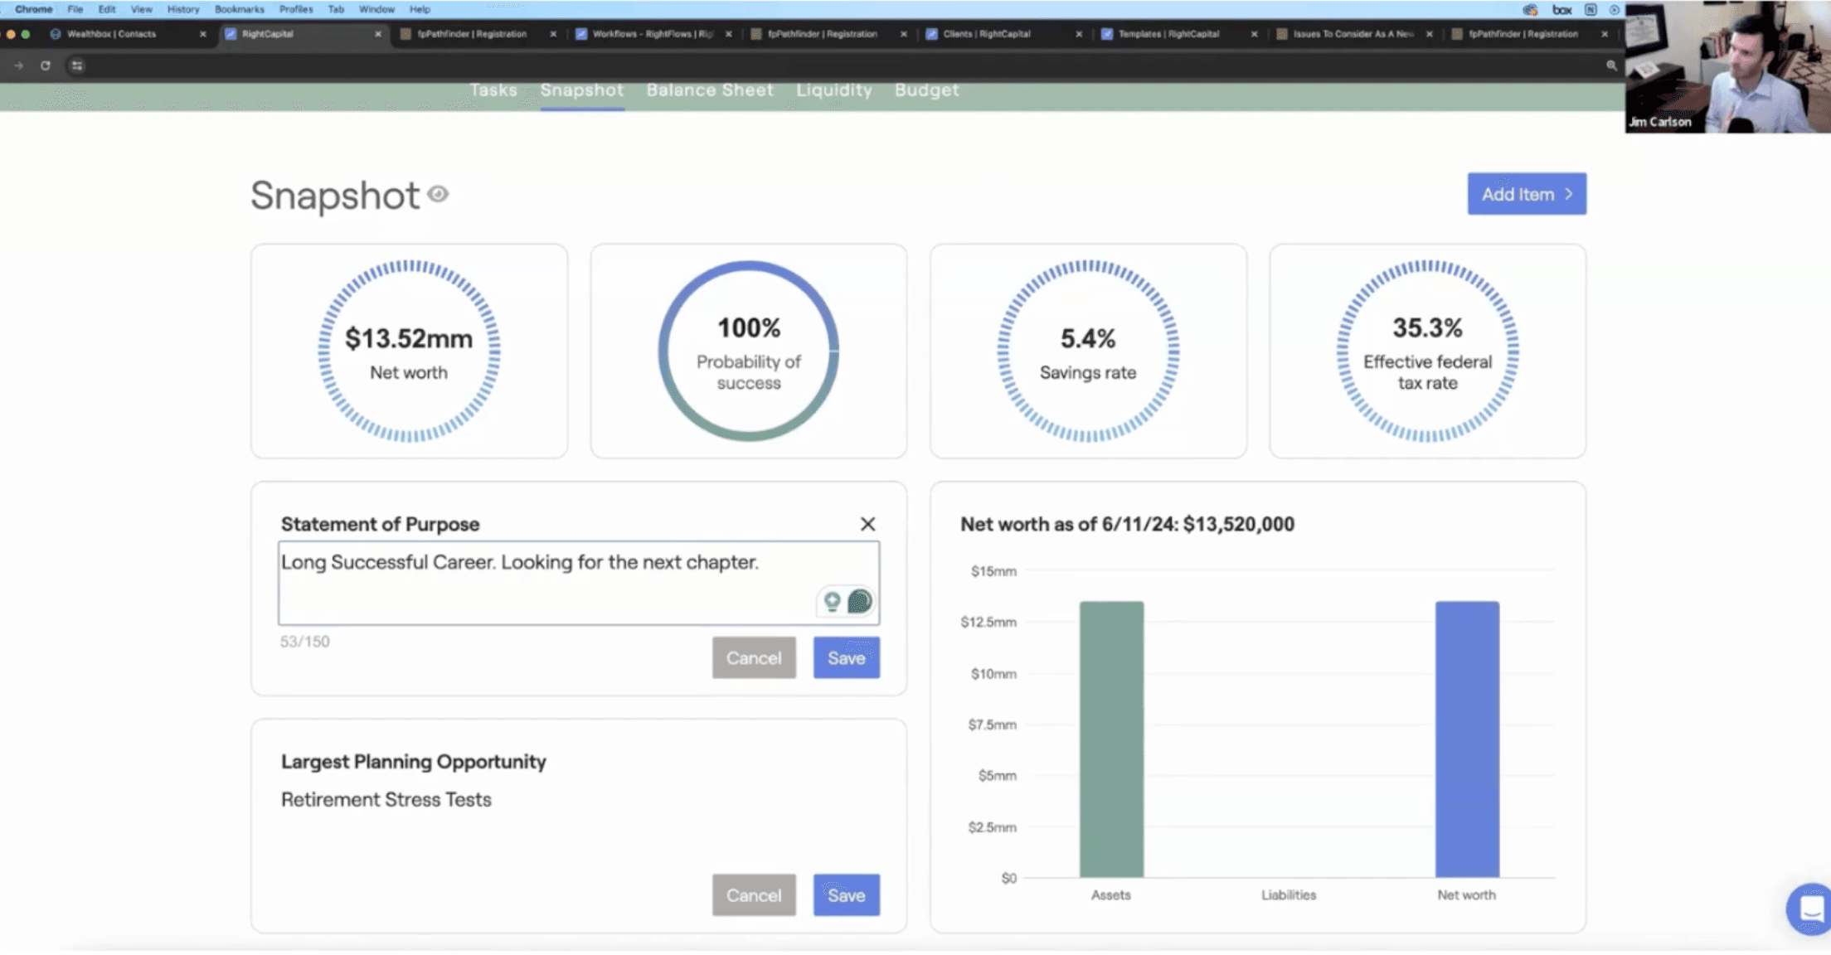1831x955 pixels.
Task: Cancel the Largest Planning Opportunity edit
Action: [754, 895]
